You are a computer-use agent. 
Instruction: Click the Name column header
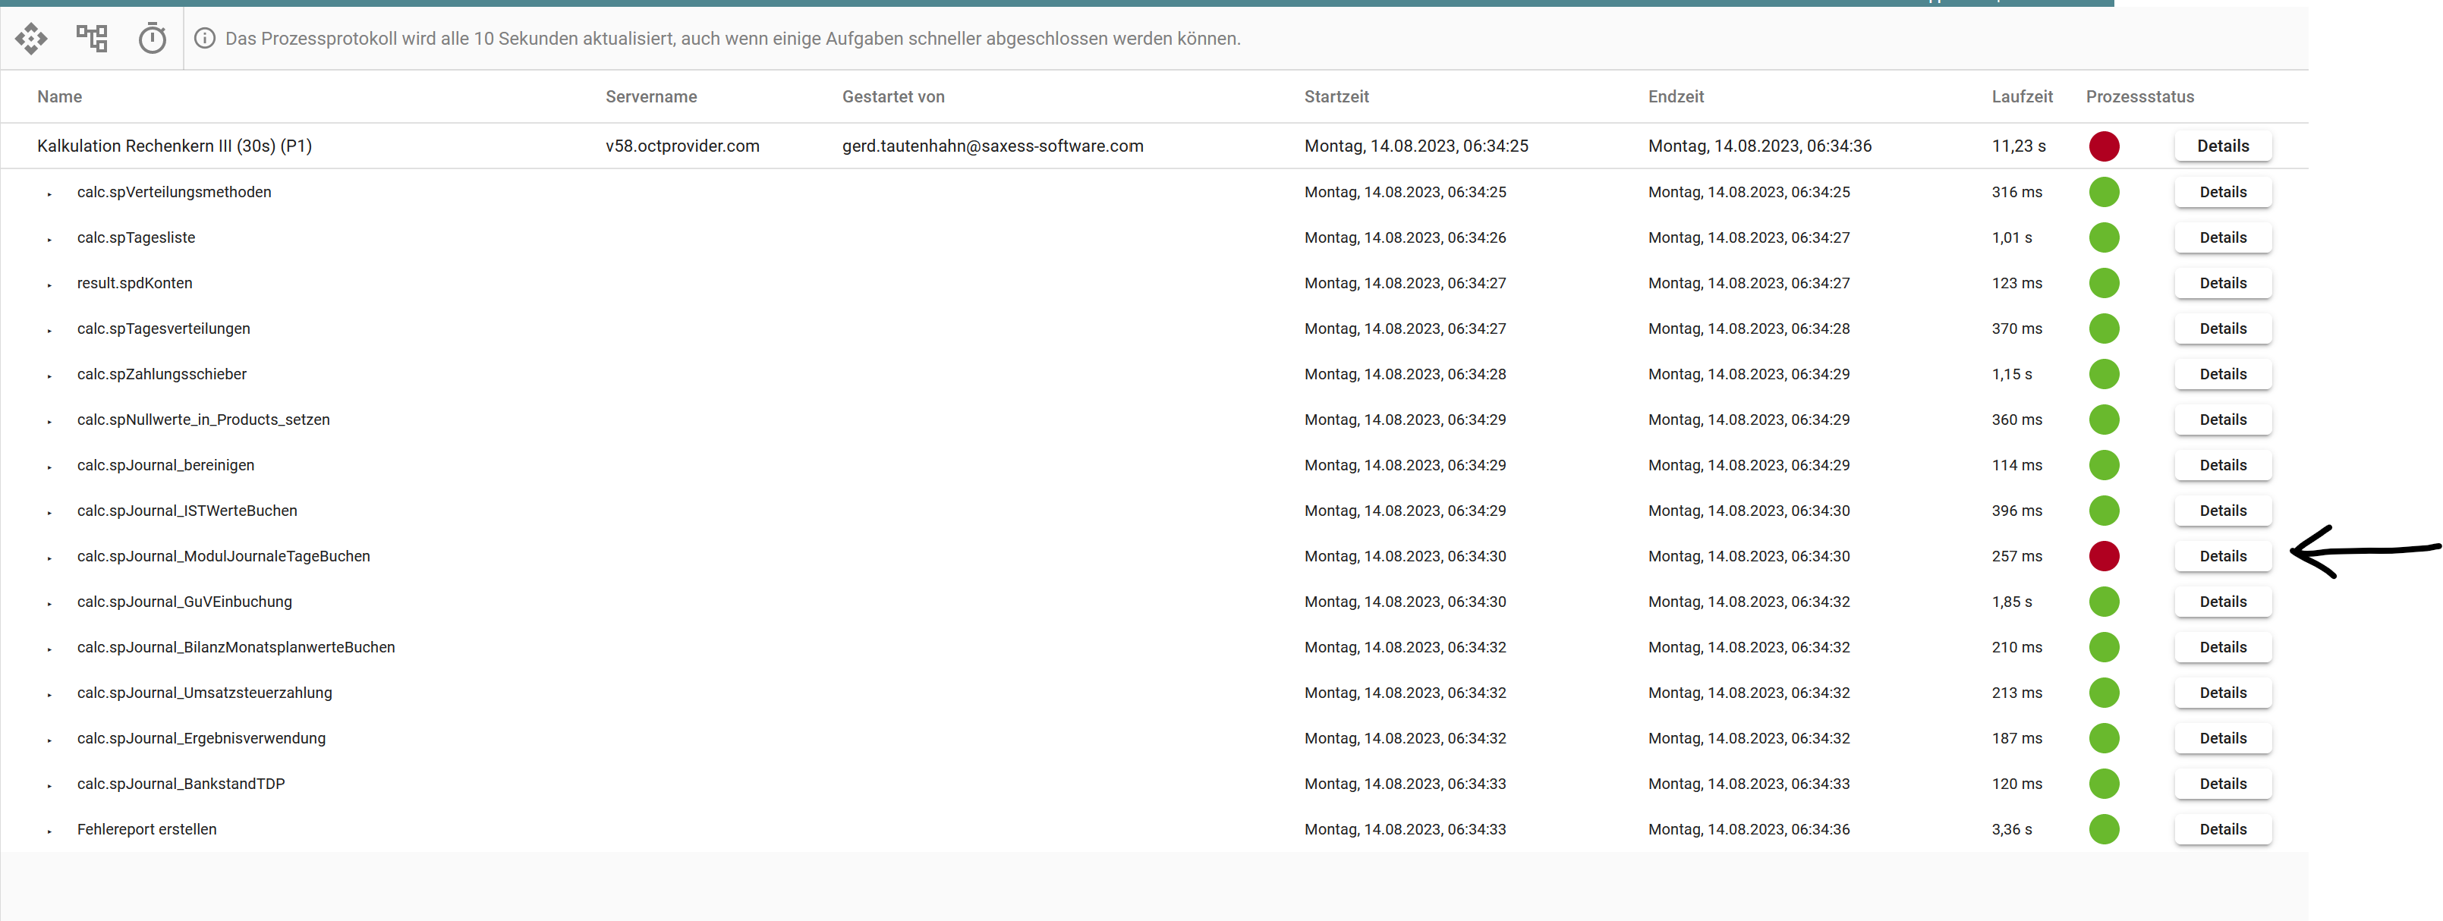pyautogui.click(x=60, y=96)
